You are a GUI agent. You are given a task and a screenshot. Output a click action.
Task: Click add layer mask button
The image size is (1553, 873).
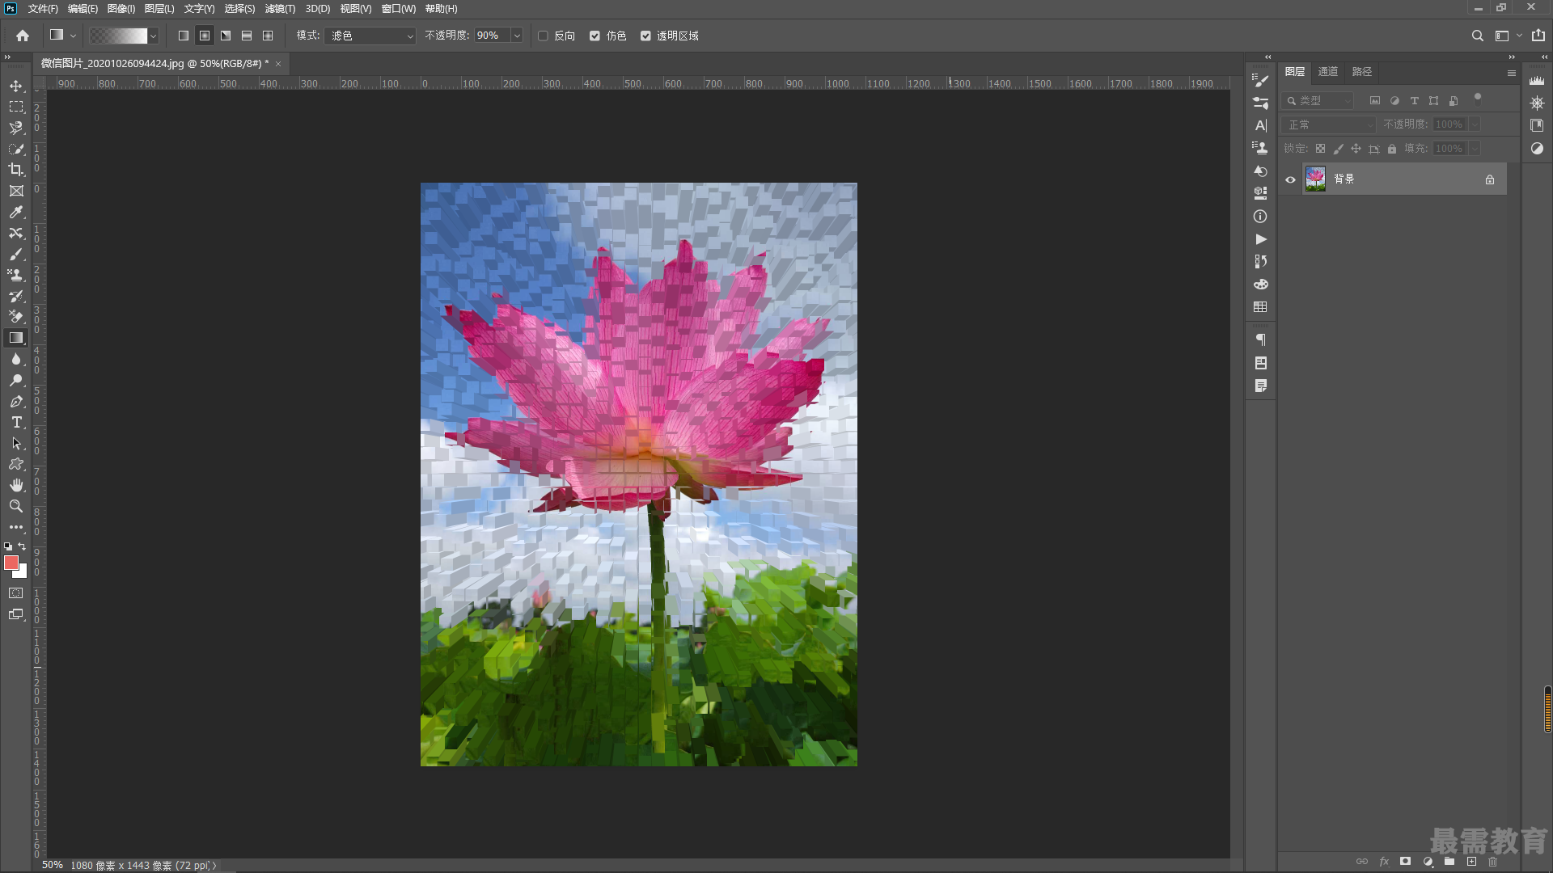click(1406, 862)
